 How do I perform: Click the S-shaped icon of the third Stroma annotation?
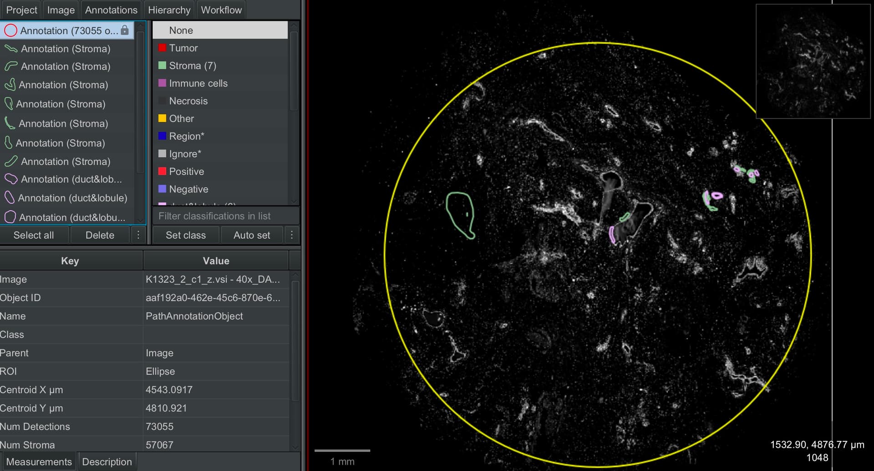tap(10, 85)
